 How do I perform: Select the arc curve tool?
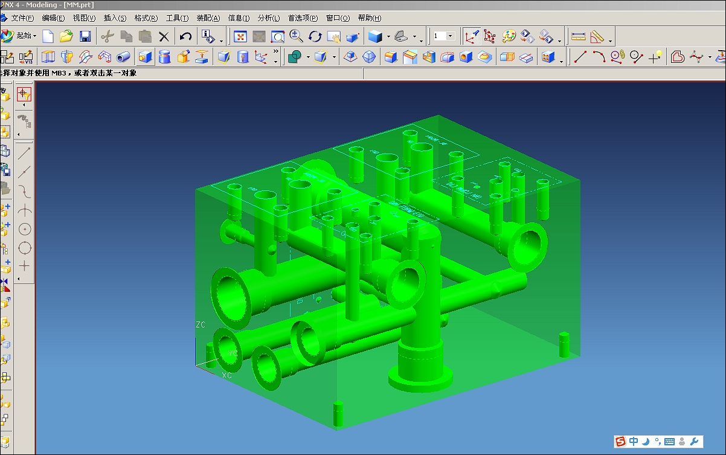[599, 57]
